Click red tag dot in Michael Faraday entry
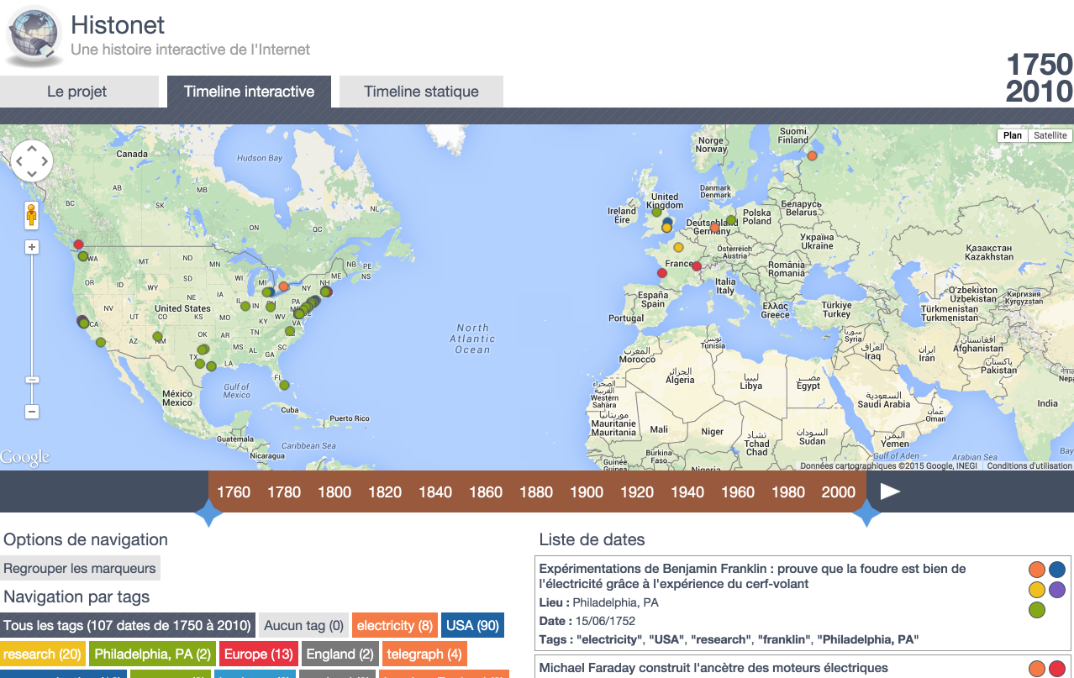The width and height of the screenshot is (1074, 678). 1057,669
